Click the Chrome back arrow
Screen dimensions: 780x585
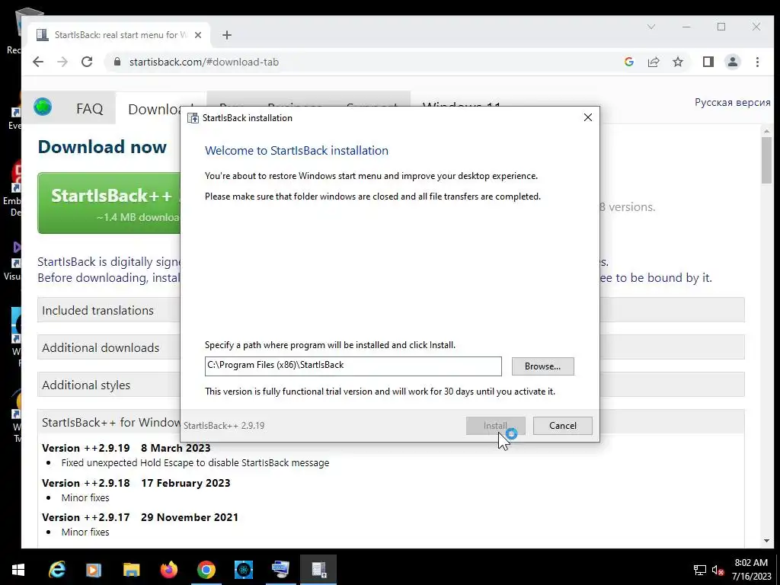(38, 62)
